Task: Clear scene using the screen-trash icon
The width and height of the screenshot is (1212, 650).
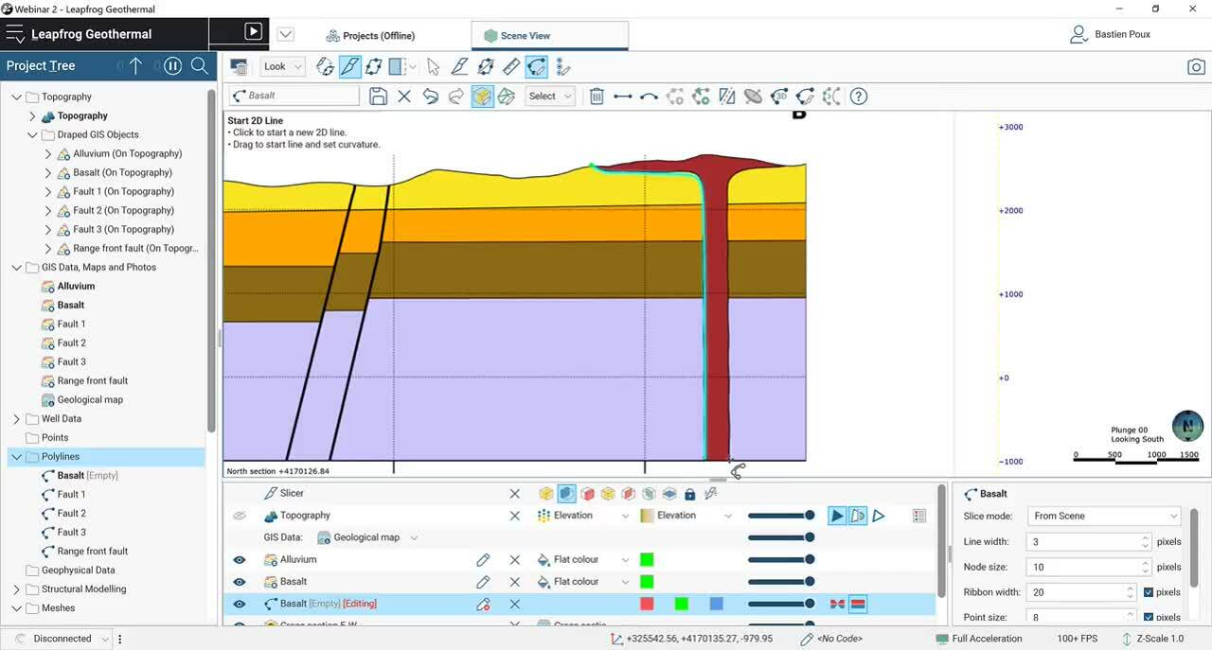Action: 239,66
